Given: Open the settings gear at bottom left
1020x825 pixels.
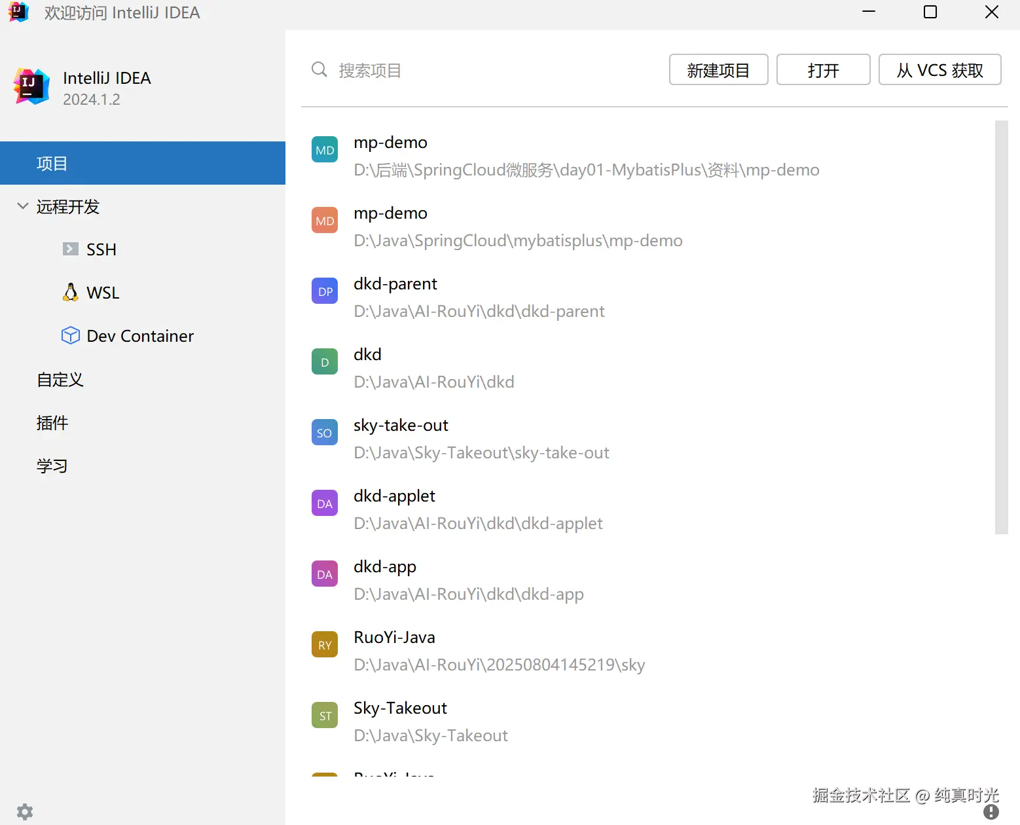Looking at the screenshot, I should click(x=24, y=811).
